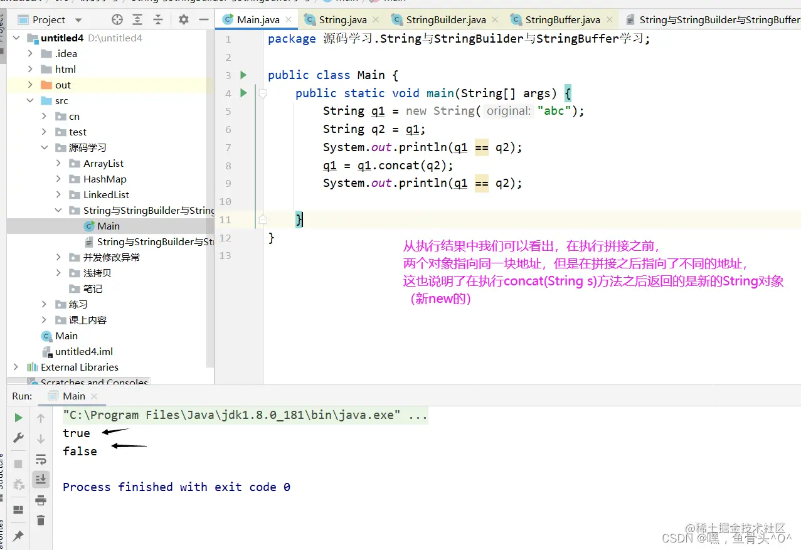The height and width of the screenshot is (550, 801).
Task: Close the StringBuilder.java tab
Action: click(x=494, y=20)
